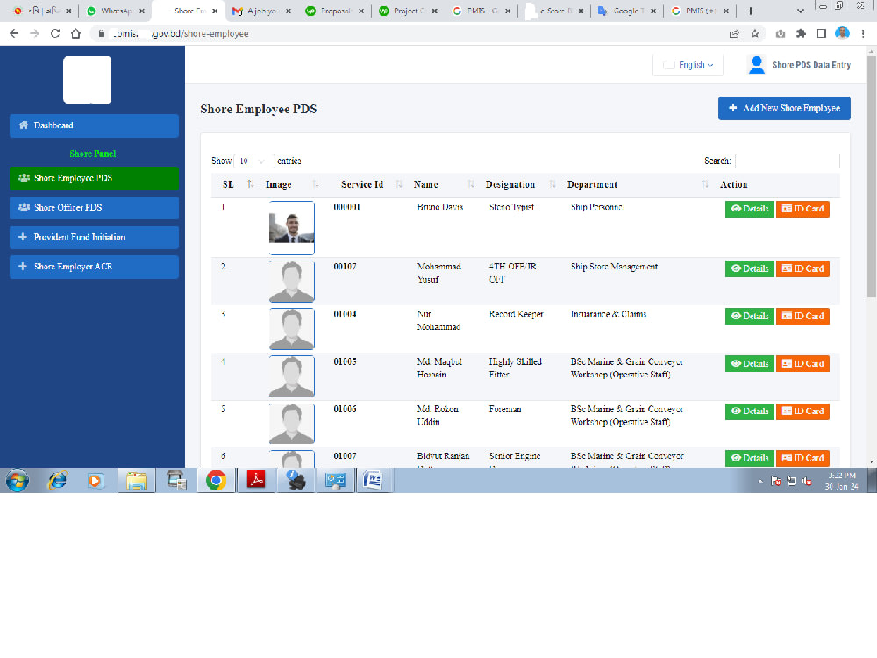Click the sort arrows on the Name column
The height and width of the screenshot is (658, 877).
pyautogui.click(x=470, y=184)
